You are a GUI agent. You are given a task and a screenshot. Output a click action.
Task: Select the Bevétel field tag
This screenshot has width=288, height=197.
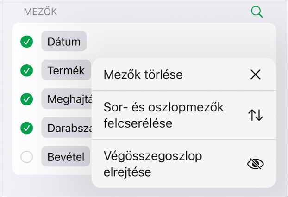coord(66,157)
